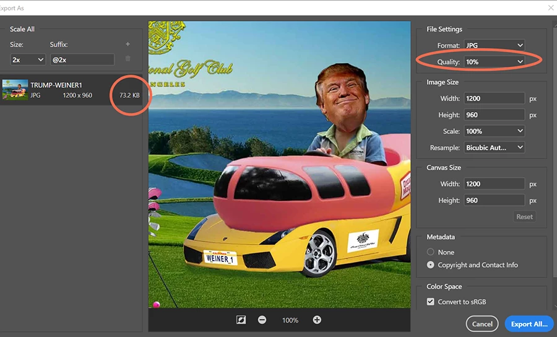Click the Cancel button

[x=482, y=324]
